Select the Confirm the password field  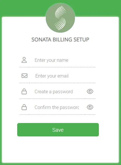click(x=57, y=107)
